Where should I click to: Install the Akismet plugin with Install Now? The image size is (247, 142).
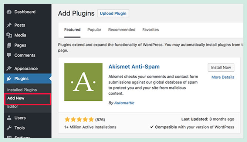point(221,67)
